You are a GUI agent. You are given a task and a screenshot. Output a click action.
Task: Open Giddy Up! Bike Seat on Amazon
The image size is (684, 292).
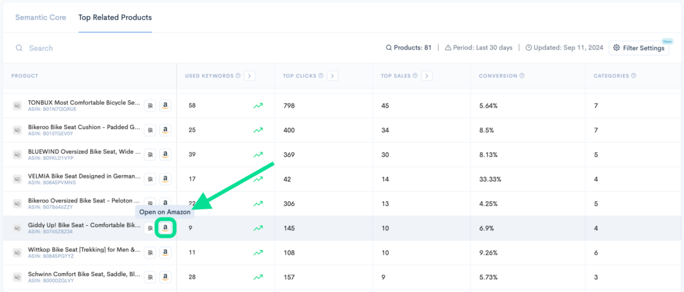165,227
